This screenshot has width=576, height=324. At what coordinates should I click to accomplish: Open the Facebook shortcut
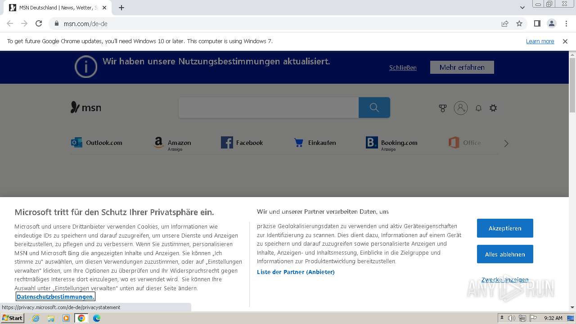242,143
